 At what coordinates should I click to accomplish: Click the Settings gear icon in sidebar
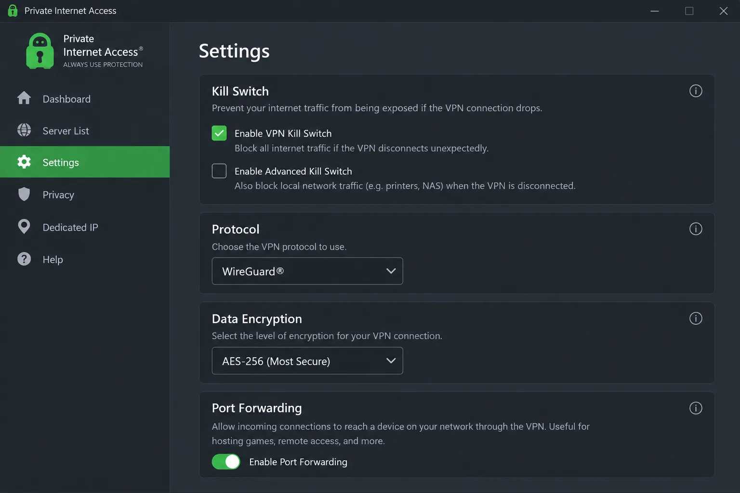click(24, 162)
